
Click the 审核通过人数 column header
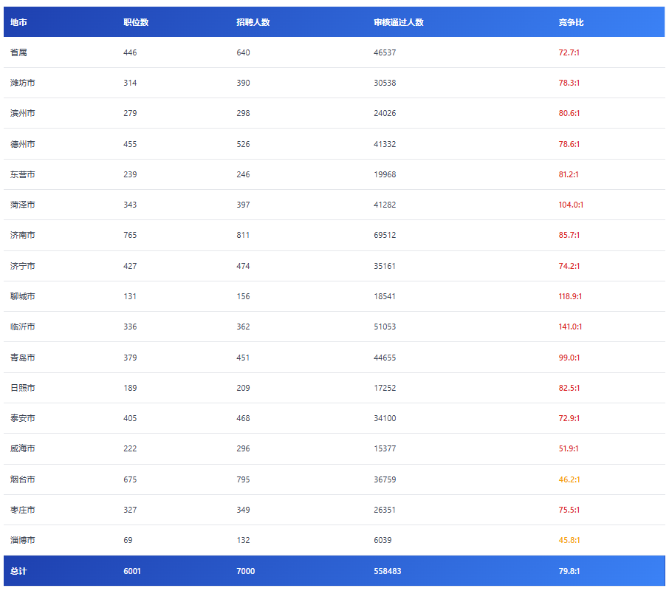pyautogui.click(x=399, y=22)
